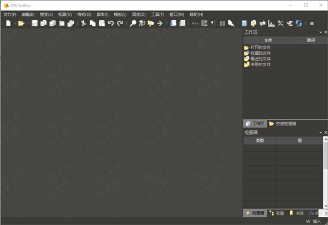Open Replace with the AB icon
This screenshot has width=328, height=225.
(142, 23)
